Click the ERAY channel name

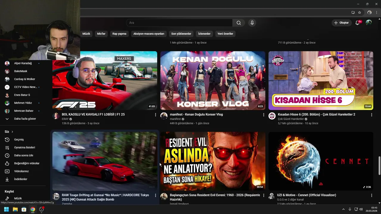tap(65, 119)
